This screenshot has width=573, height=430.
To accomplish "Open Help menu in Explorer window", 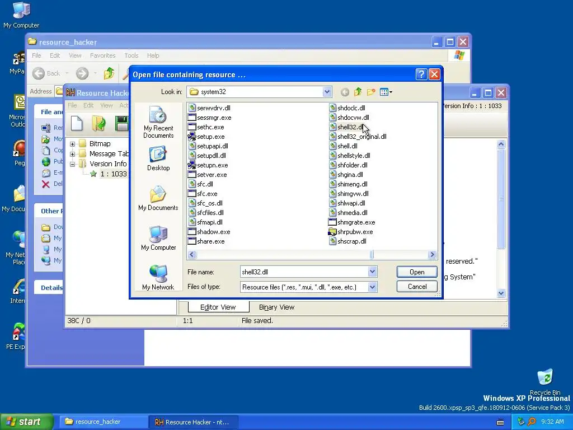I will [x=153, y=55].
